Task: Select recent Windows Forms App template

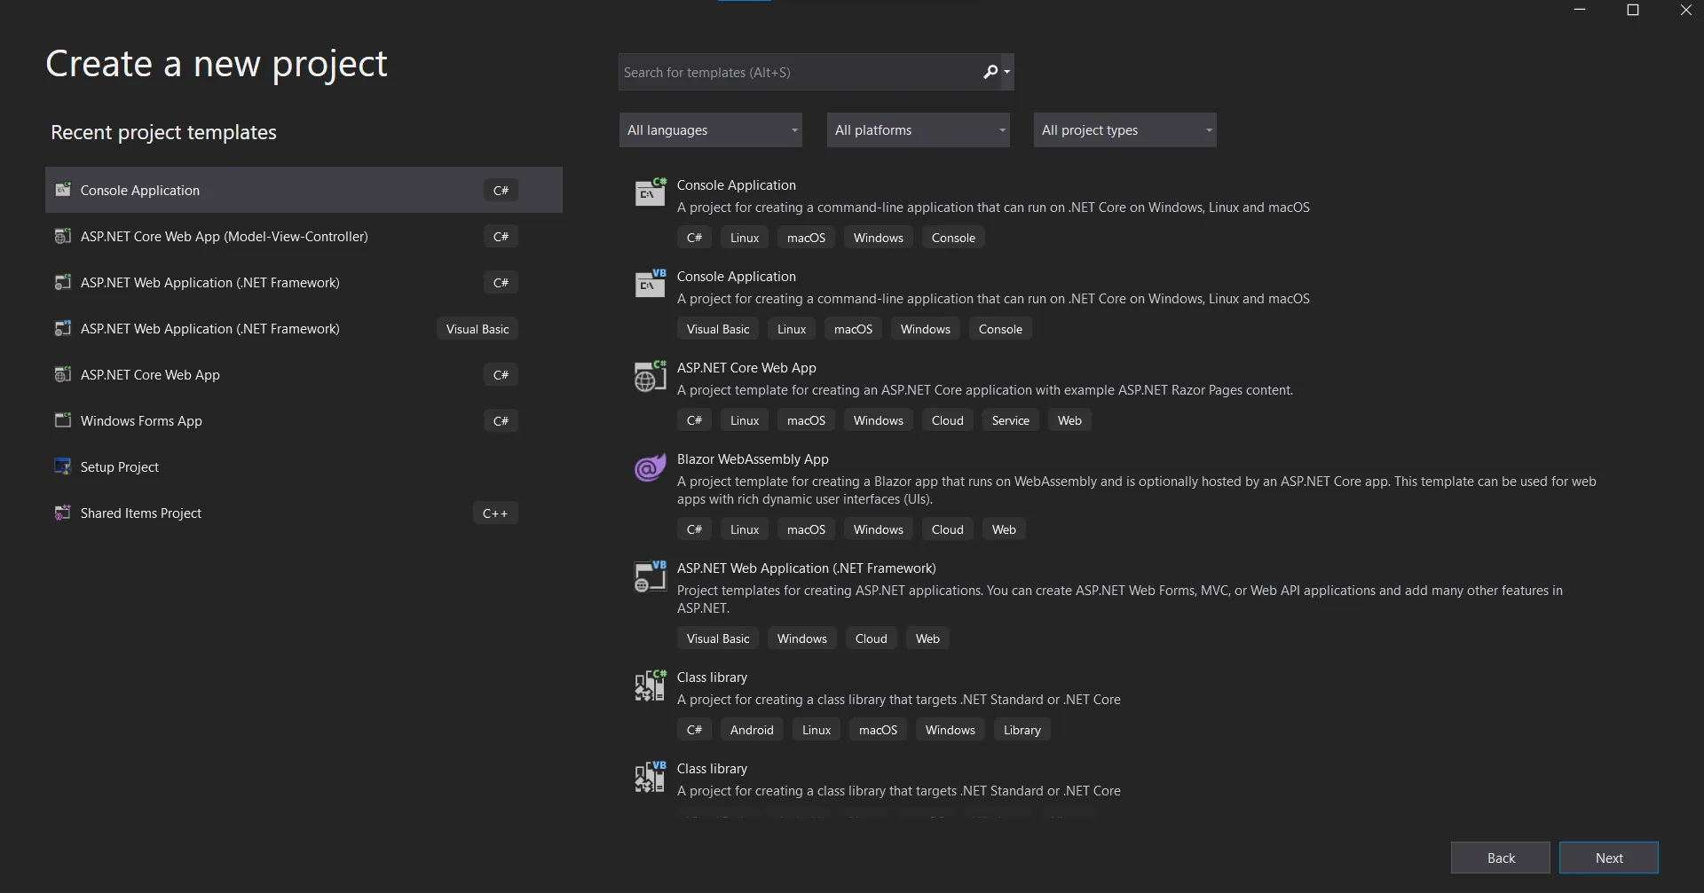Action: pyautogui.click(x=304, y=420)
